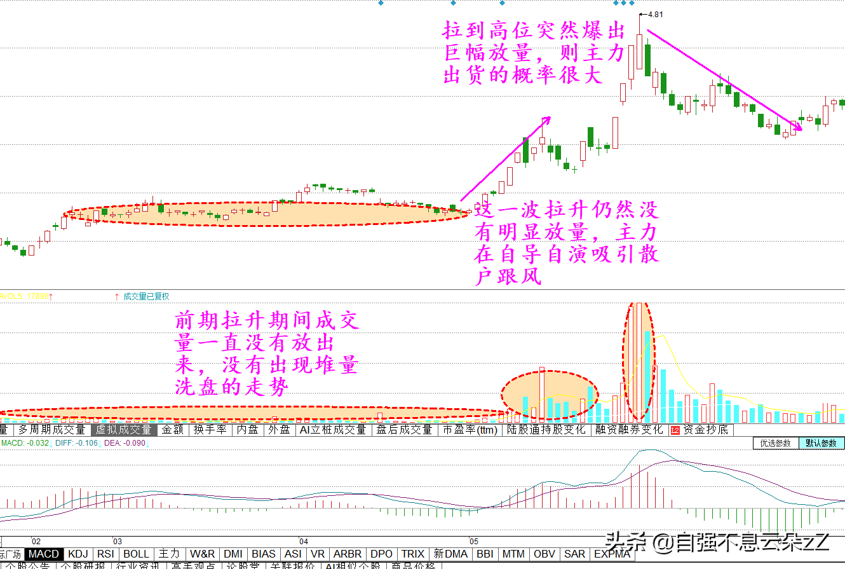Show the 市盈率(ttm) tab
Screen dimensions: 845x569
coord(470,430)
